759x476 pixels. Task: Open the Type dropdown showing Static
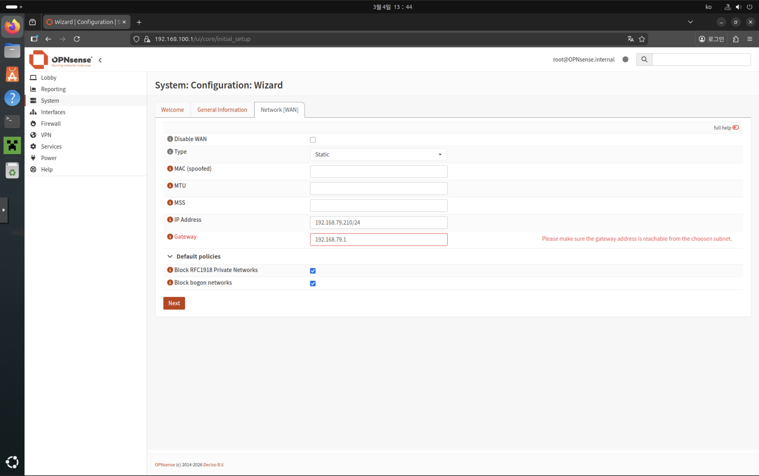[x=378, y=154]
